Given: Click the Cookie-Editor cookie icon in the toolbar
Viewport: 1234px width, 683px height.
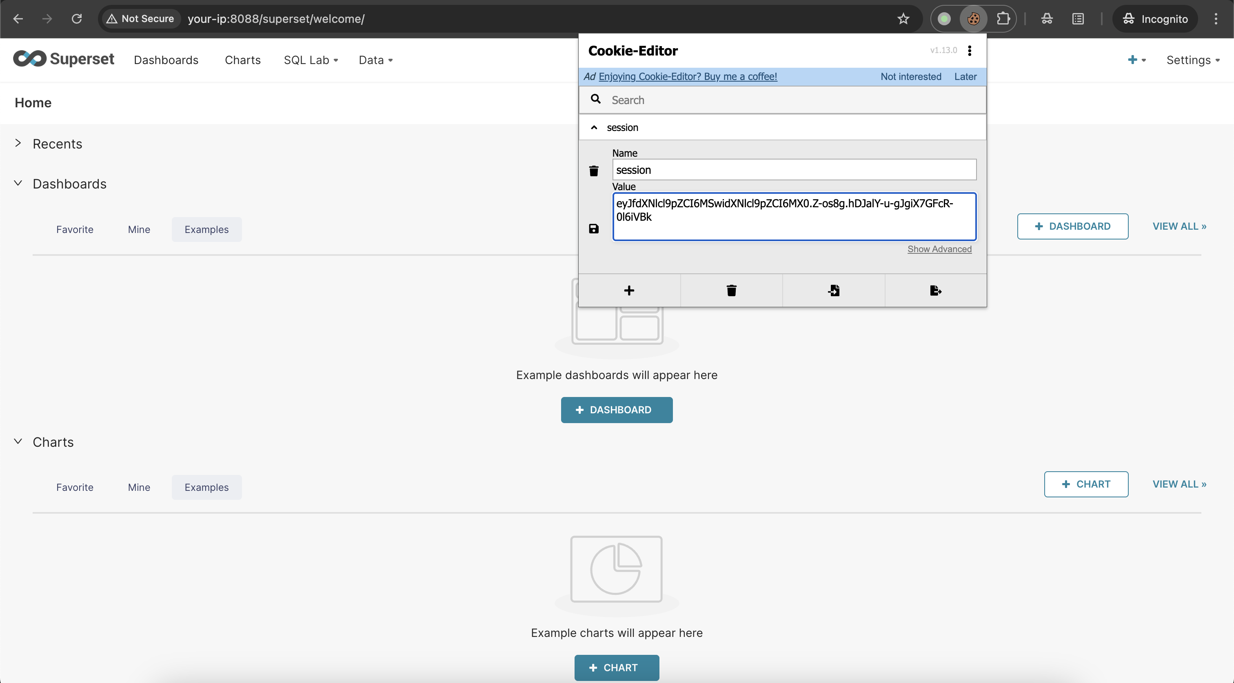Looking at the screenshot, I should click(x=973, y=19).
